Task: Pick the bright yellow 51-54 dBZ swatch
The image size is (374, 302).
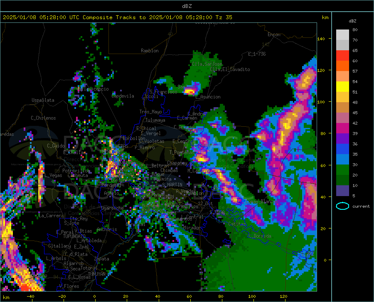Action: [x=342, y=87]
